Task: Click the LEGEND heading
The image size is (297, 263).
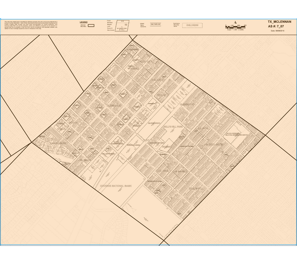Action: [x=83, y=22]
